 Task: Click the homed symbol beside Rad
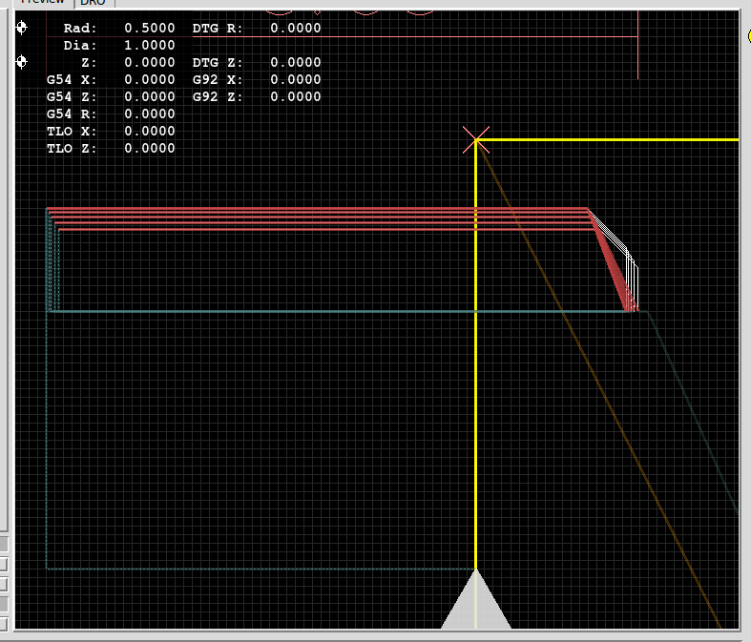[22, 28]
